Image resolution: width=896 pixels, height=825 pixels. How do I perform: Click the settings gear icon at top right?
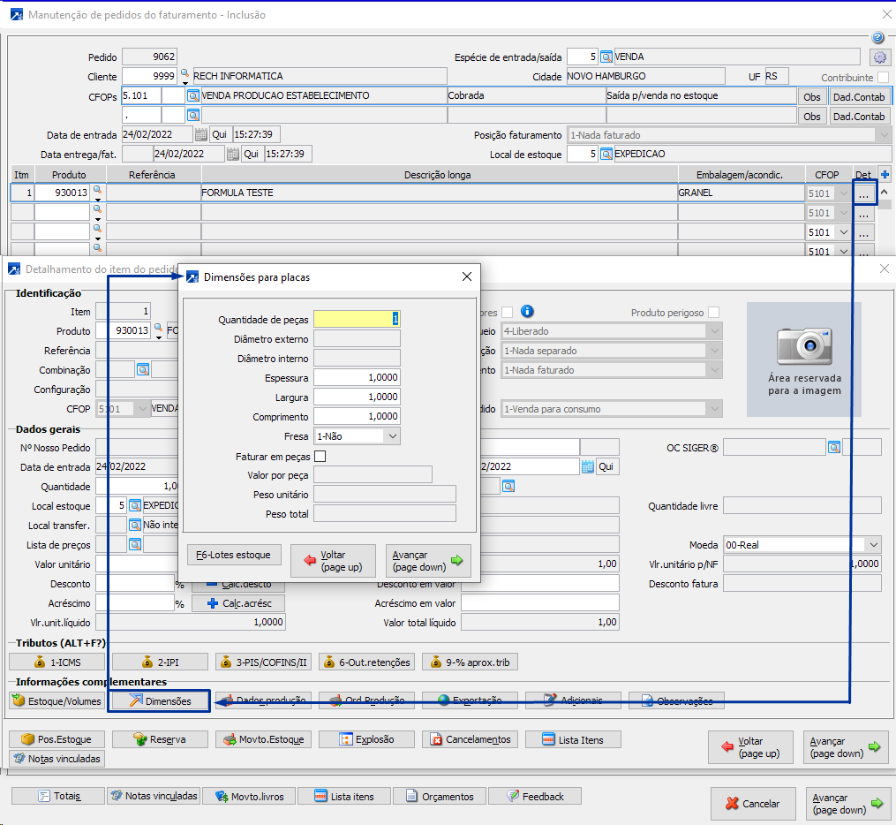tap(878, 57)
